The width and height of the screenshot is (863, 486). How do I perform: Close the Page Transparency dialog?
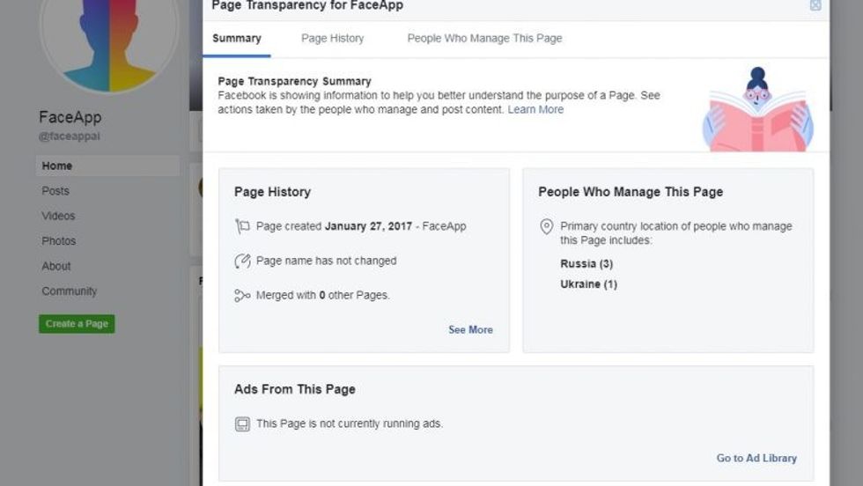pos(815,5)
